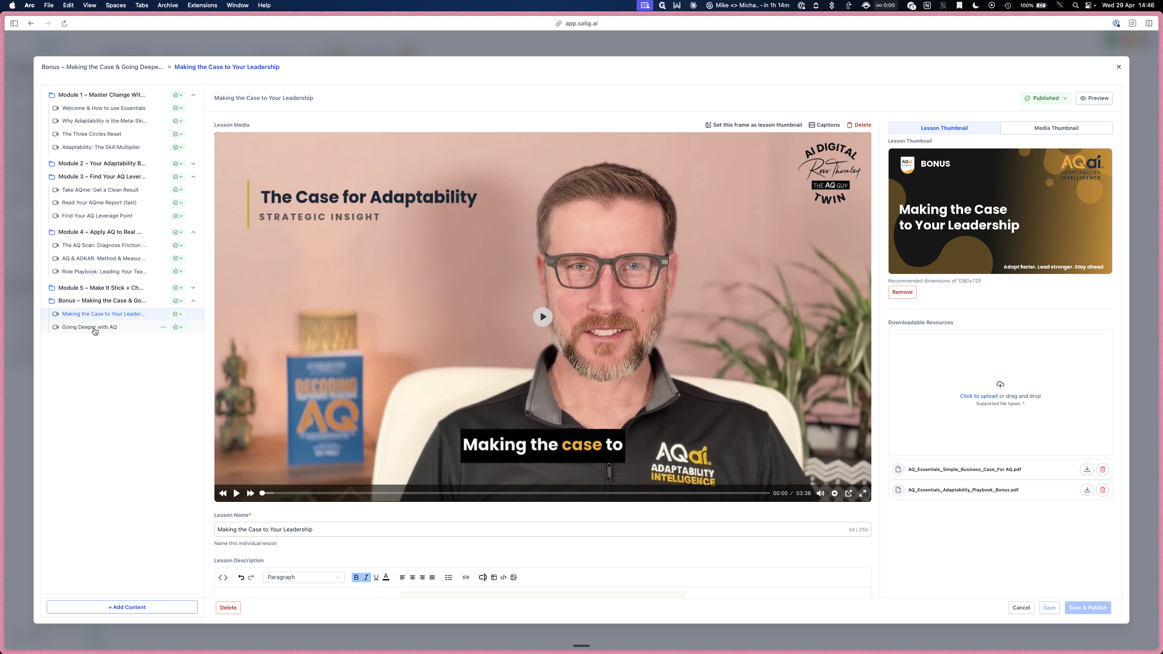This screenshot has height=654, width=1163.
Task: Toggle italic formatting
Action: coord(366,577)
